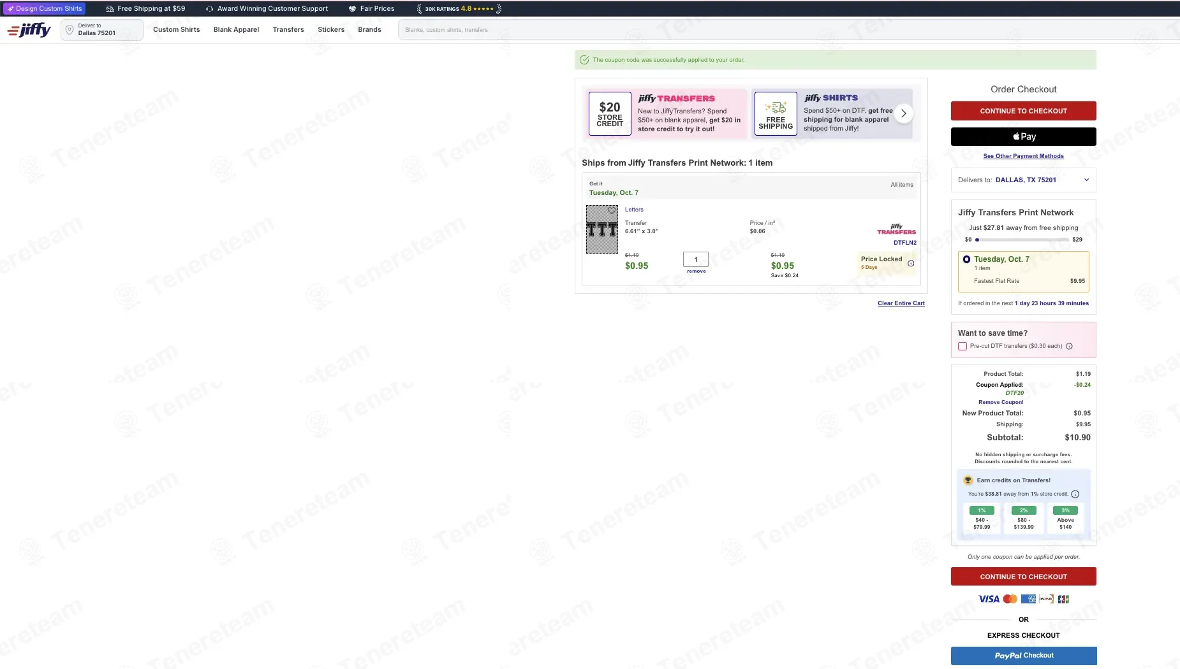Select Tuesday, Oct. 7 shipping option

pos(967,259)
